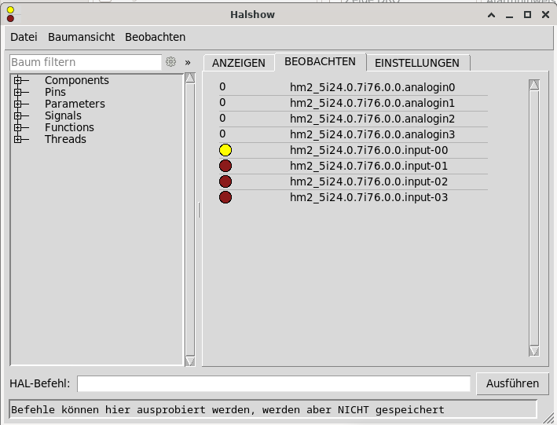Click the HAL-Befehl command input field

pyautogui.click(x=274, y=384)
